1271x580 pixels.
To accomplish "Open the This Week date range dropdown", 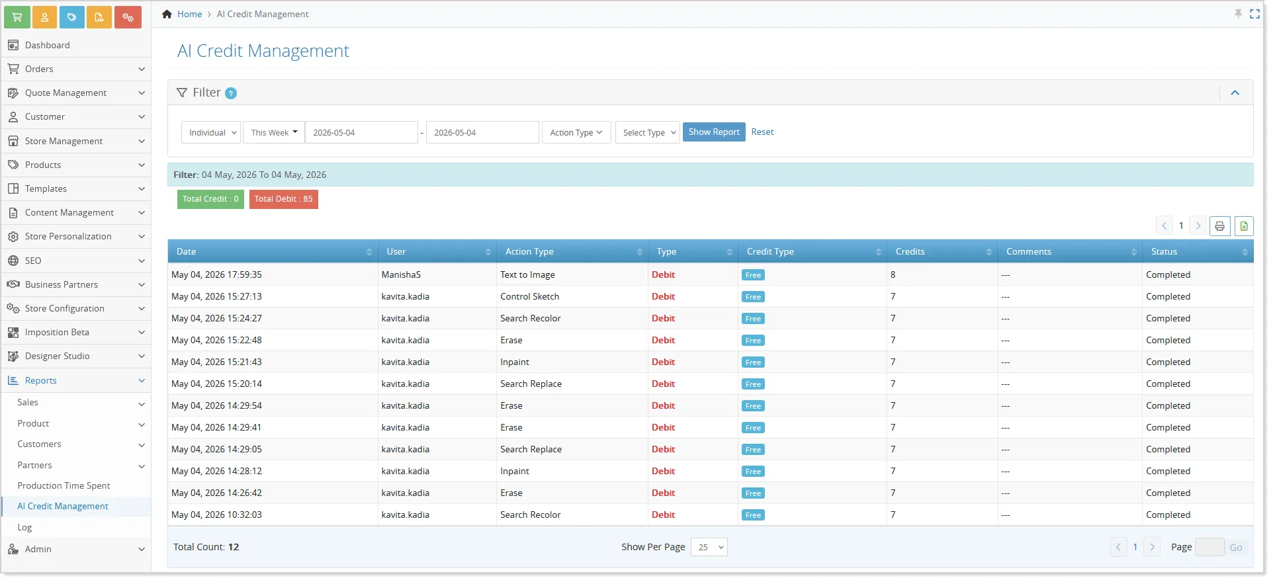I will click(x=274, y=132).
